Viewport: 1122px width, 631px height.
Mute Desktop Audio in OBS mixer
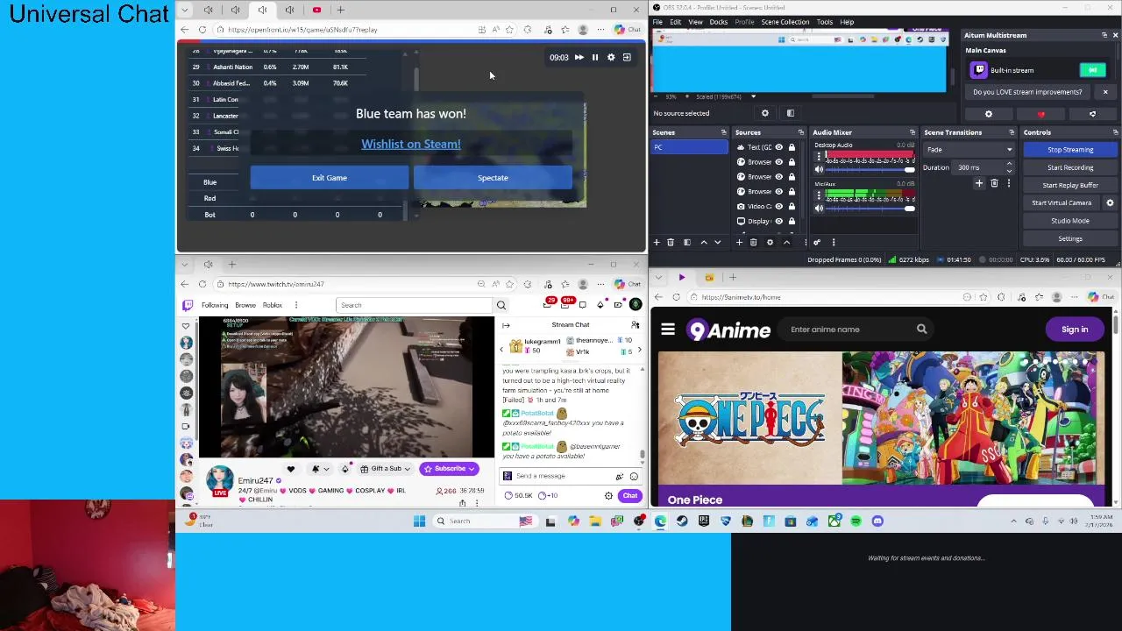tap(819, 169)
